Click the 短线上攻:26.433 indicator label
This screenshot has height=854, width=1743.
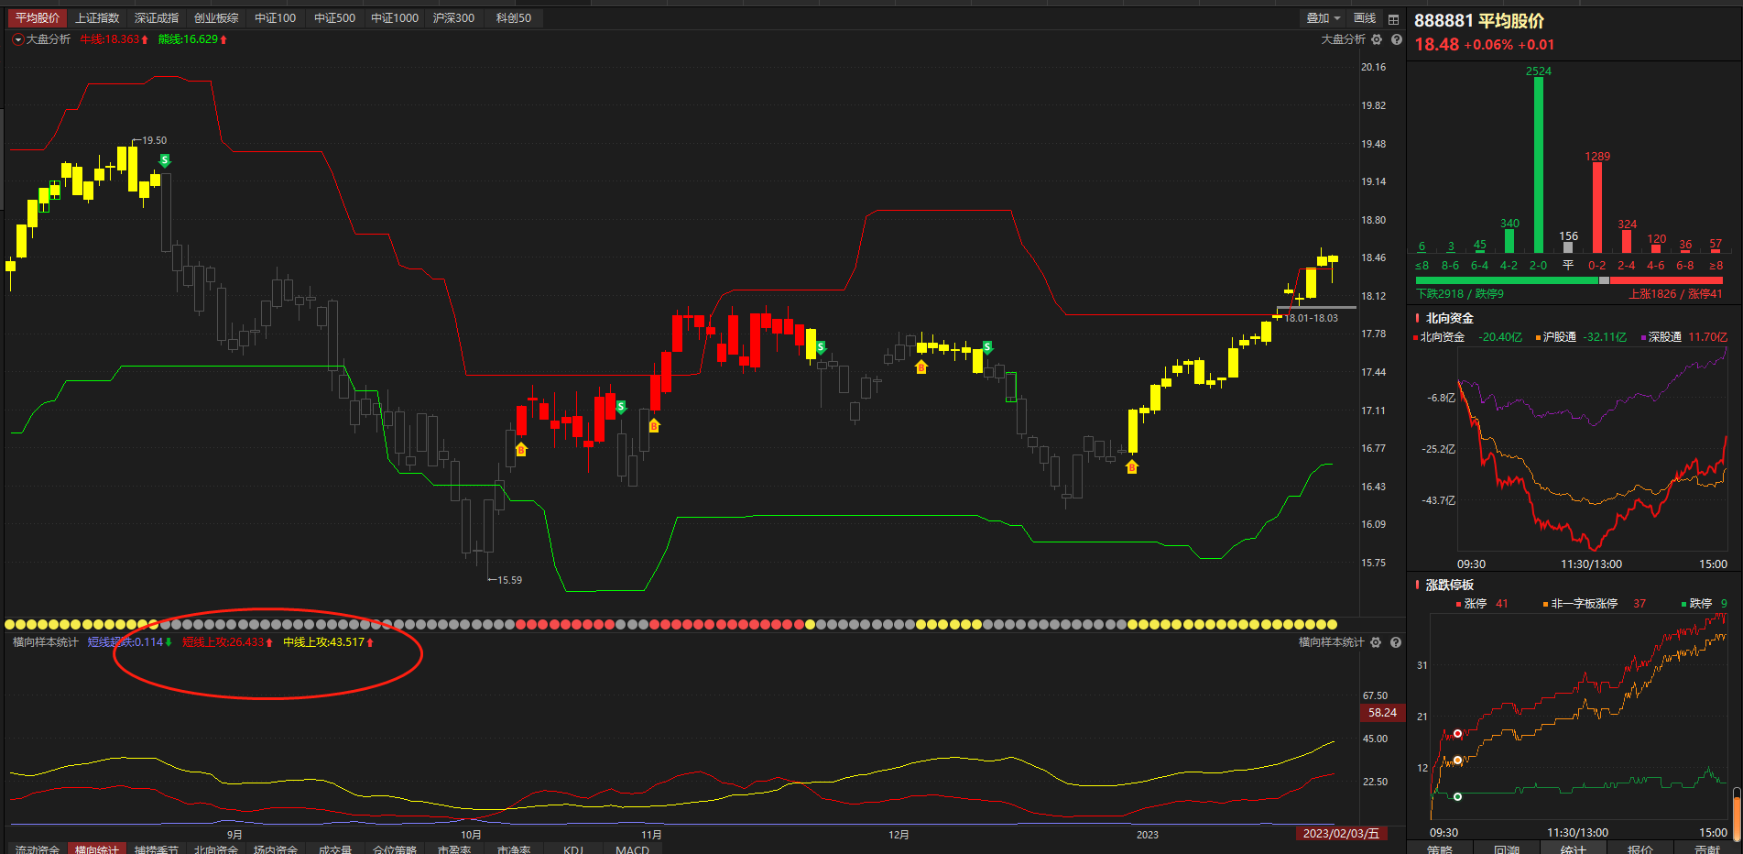click(x=227, y=642)
